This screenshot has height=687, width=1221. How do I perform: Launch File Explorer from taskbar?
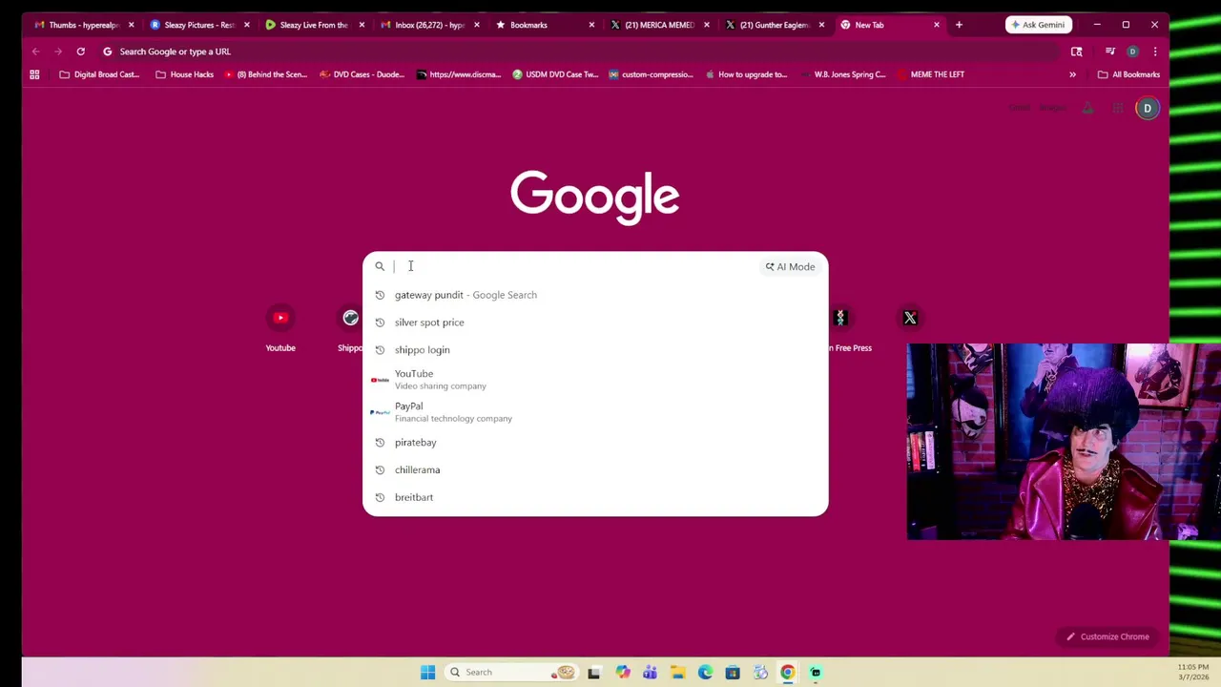tap(677, 672)
